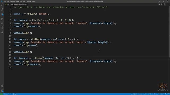
Task: Open the View menu
Action: tap(18, 1)
